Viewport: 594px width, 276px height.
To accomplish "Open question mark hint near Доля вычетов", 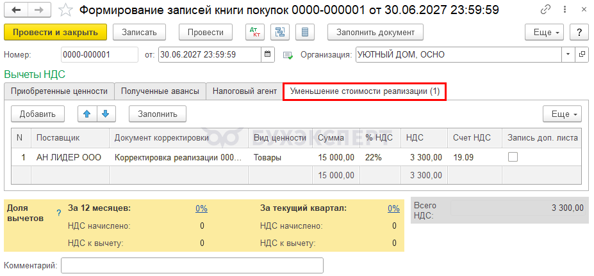I will click(x=59, y=213).
